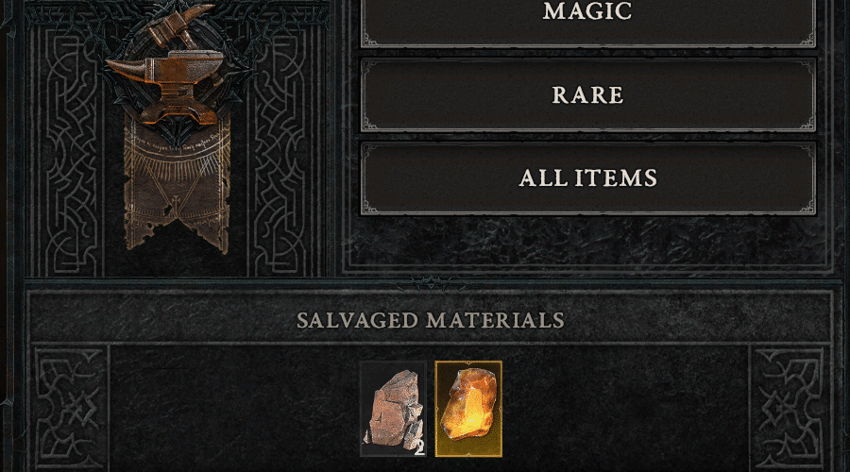Click the right knot ornament in materials panel
This screenshot has width=850, height=472.
pyautogui.click(x=790, y=409)
